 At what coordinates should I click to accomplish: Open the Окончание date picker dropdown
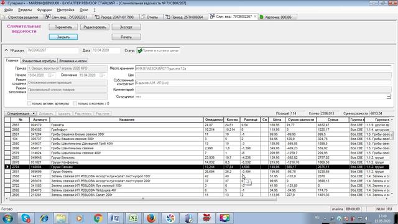click(x=103, y=75)
